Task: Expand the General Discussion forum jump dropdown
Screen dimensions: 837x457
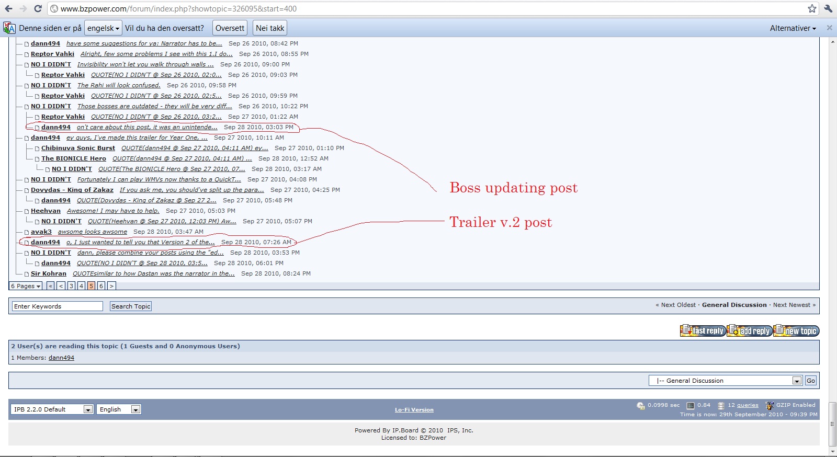Action: tap(725, 381)
